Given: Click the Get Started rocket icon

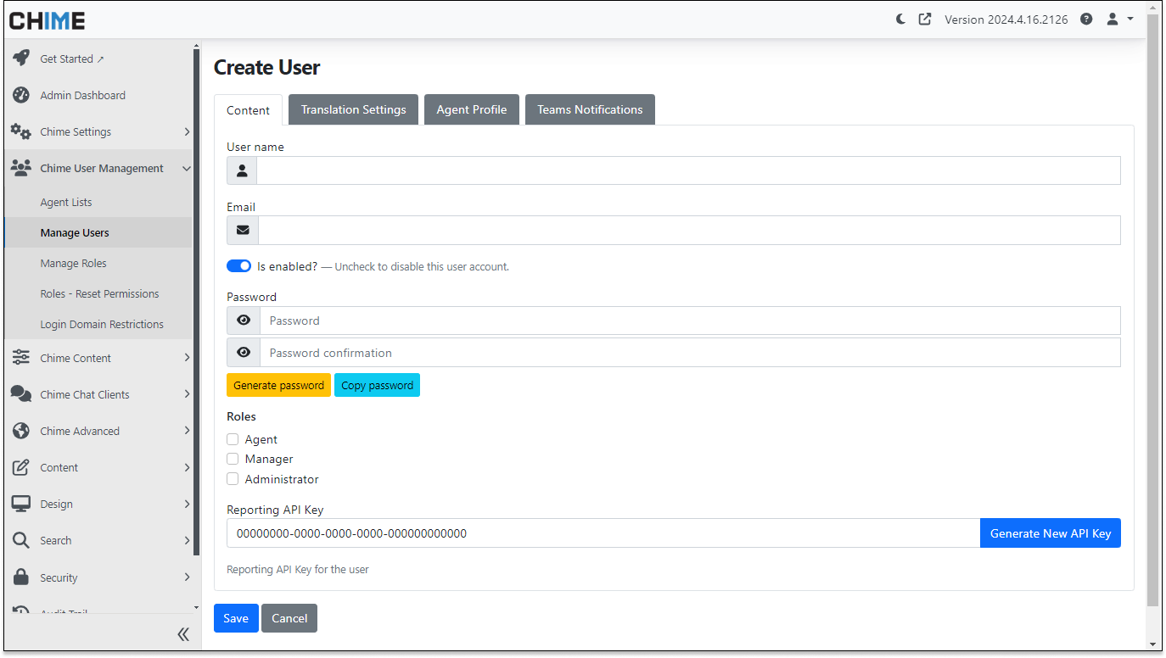Looking at the screenshot, I should (x=21, y=59).
